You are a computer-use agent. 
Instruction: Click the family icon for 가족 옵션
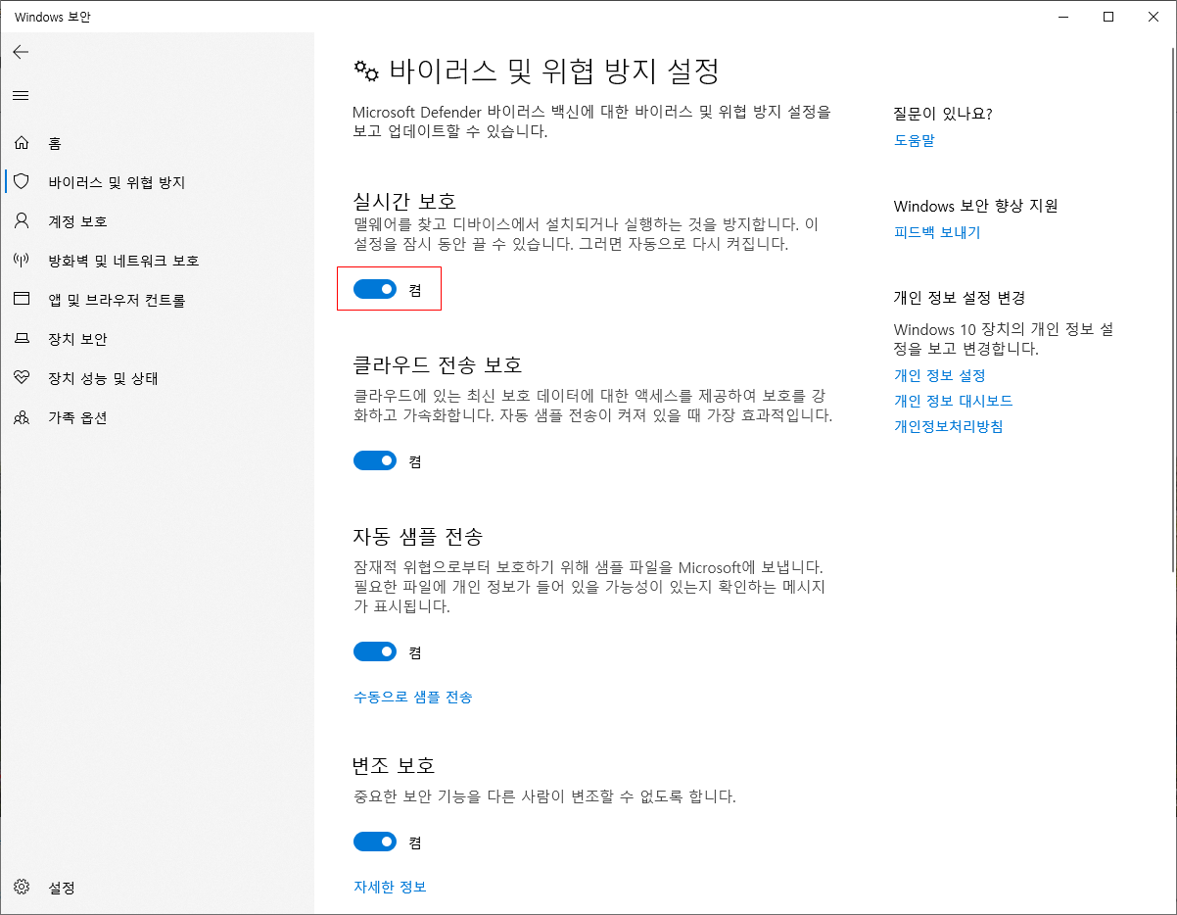point(22,417)
